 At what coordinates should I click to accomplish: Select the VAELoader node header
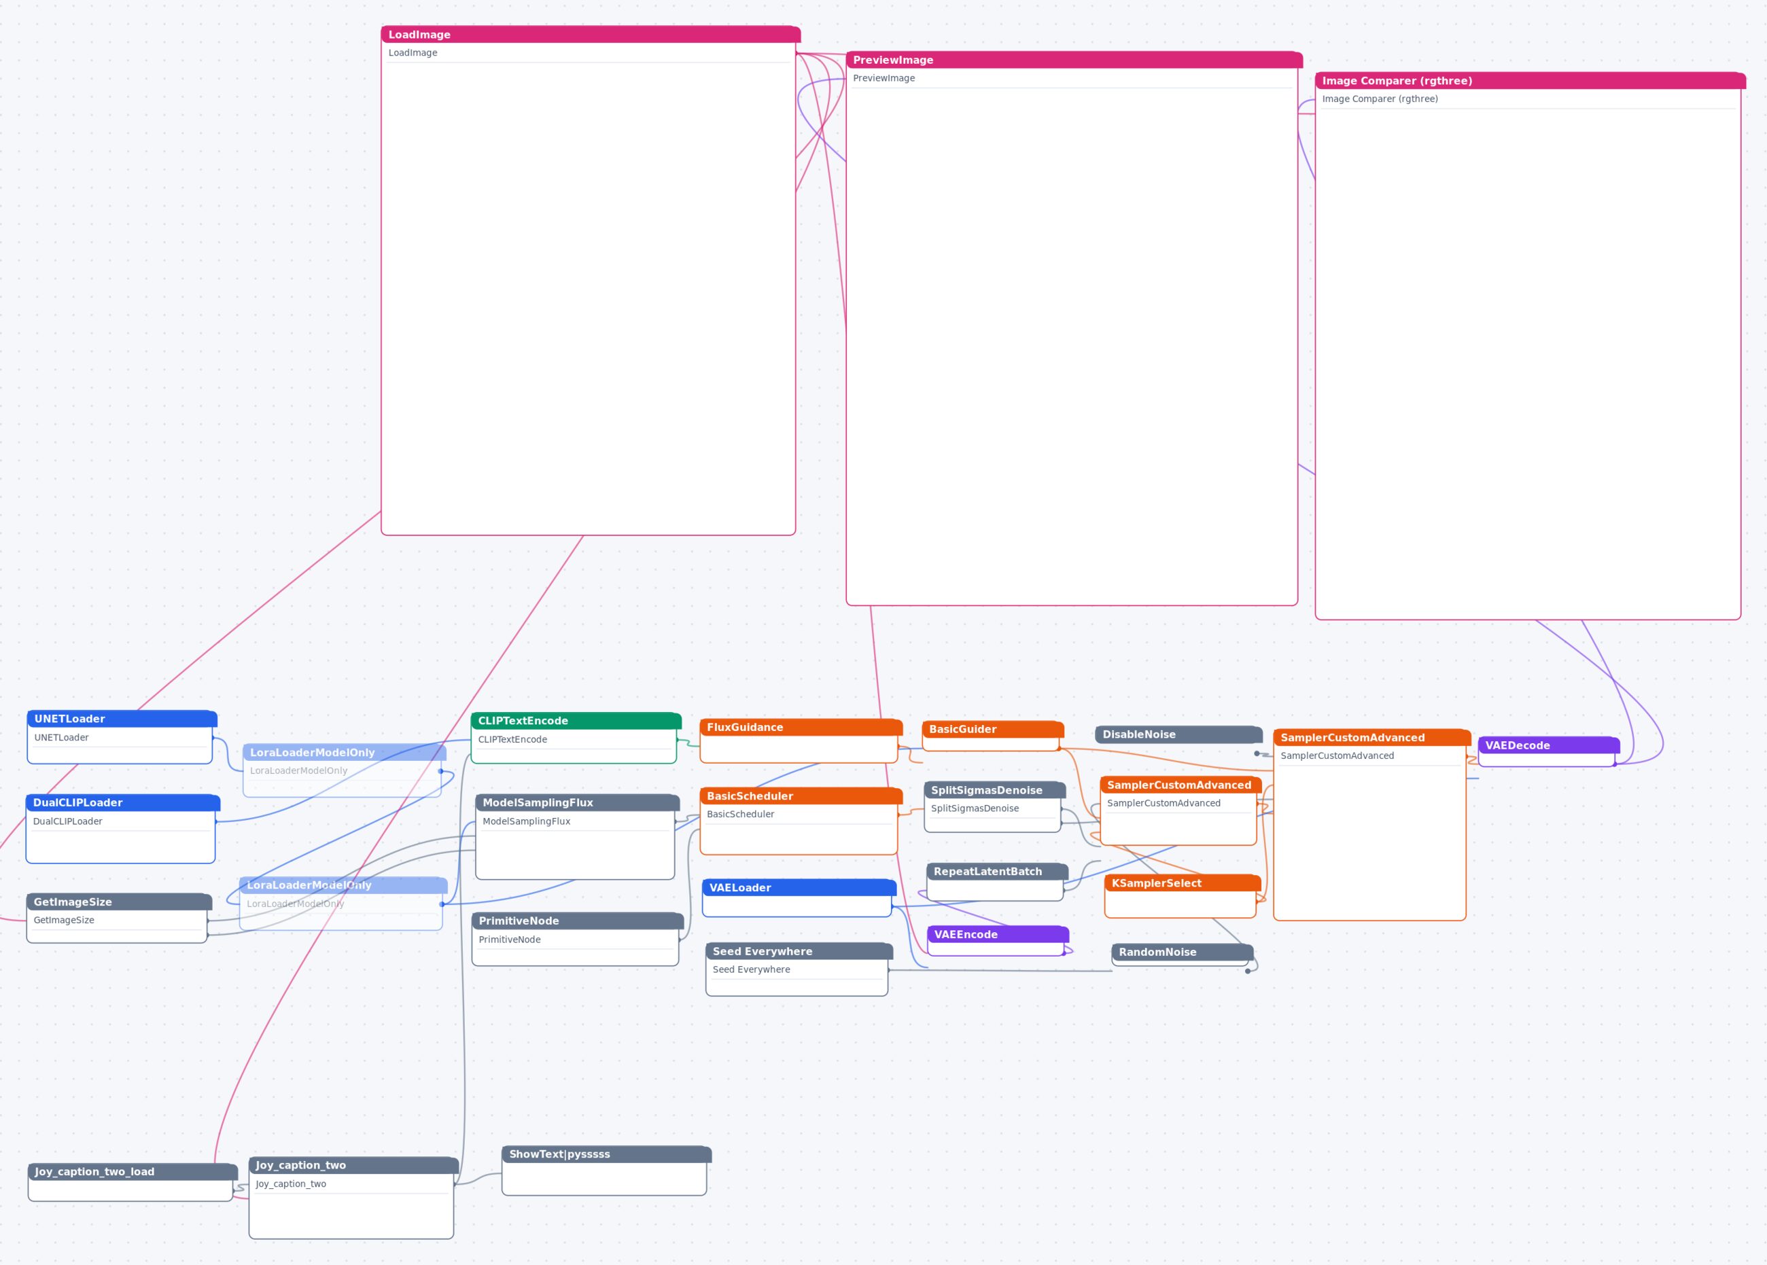[799, 887]
